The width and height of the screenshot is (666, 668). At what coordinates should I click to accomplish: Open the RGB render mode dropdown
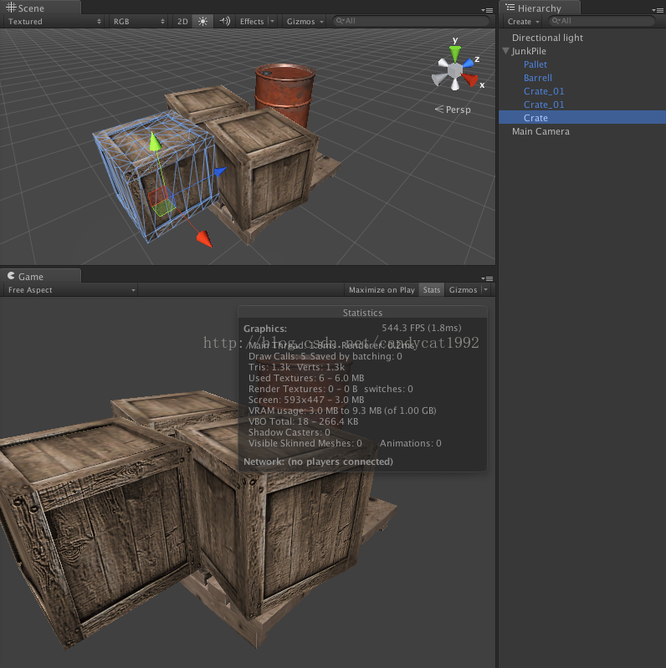(139, 21)
